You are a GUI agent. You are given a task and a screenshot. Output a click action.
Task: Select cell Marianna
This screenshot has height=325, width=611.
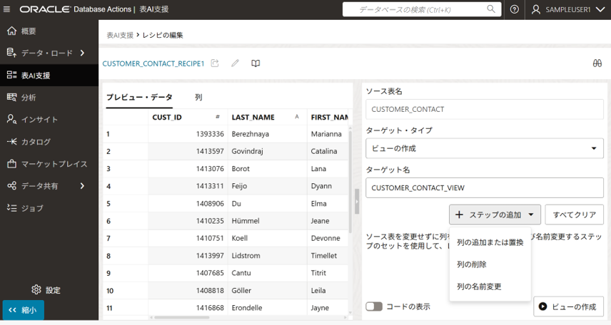328,134
